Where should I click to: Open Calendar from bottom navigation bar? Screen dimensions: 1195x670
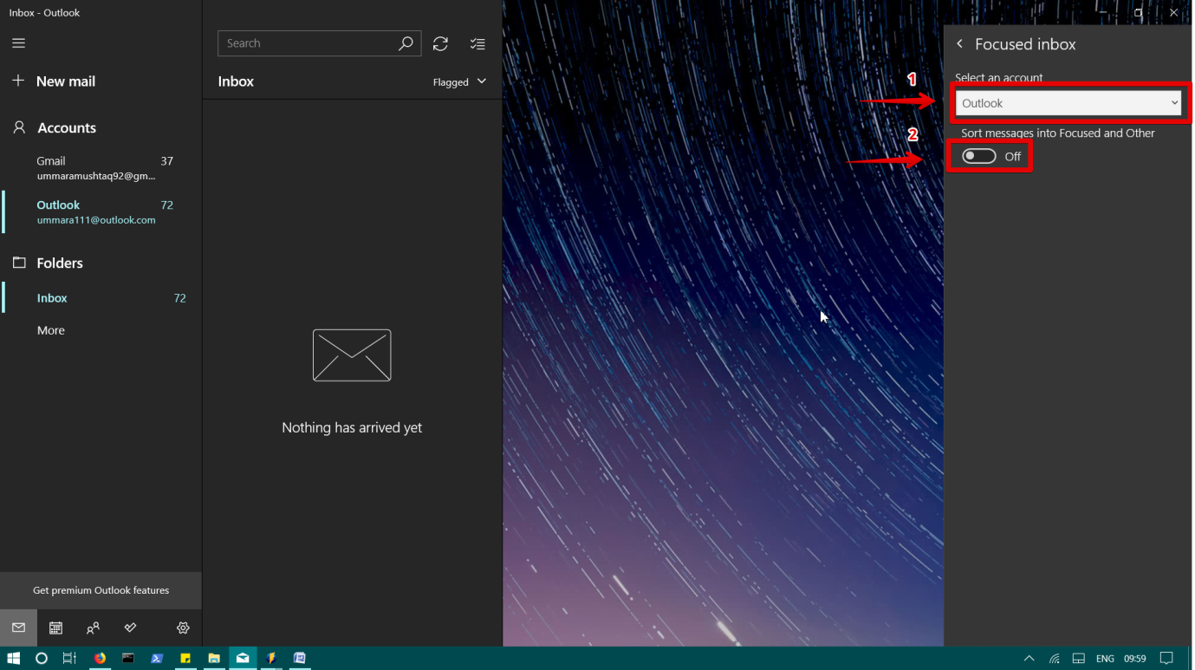pos(55,628)
